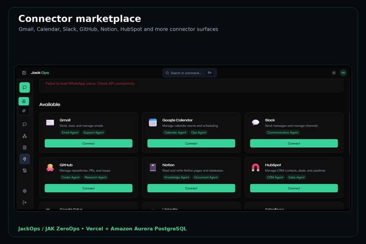Viewport: 366px width, 244px height.
Task: Open the outlined chat bubble sidebar icon
Action: tap(25, 124)
